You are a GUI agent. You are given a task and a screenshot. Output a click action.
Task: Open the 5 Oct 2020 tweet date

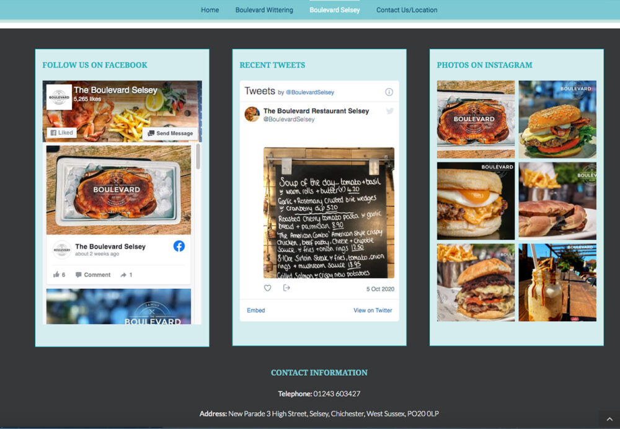pyautogui.click(x=380, y=289)
